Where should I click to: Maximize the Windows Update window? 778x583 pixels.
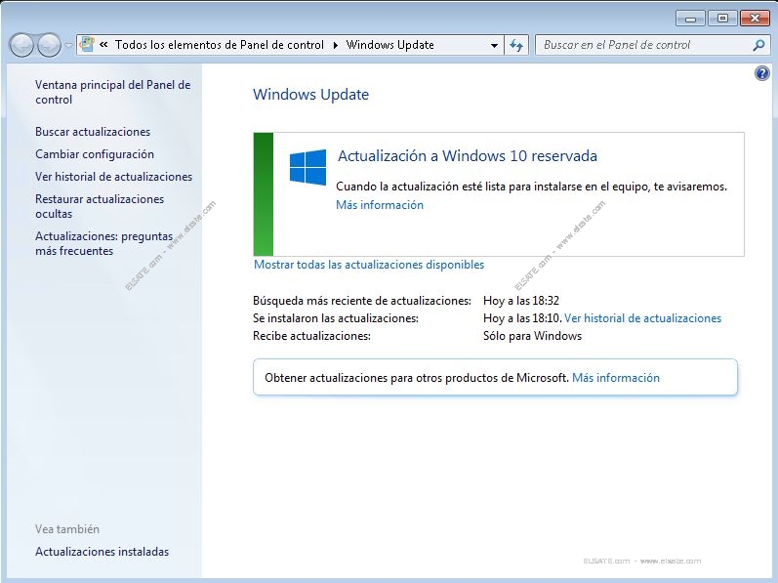click(x=722, y=19)
